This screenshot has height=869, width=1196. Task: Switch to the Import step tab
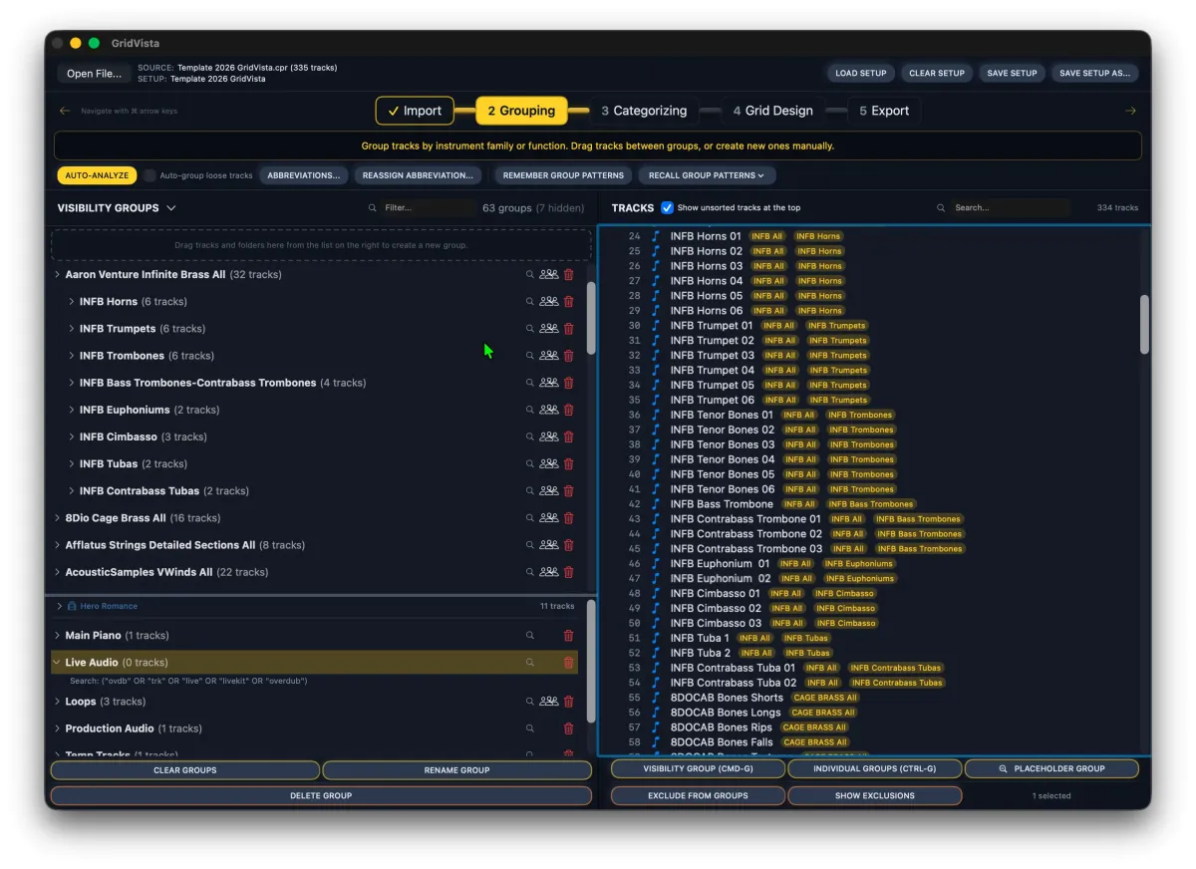(415, 111)
